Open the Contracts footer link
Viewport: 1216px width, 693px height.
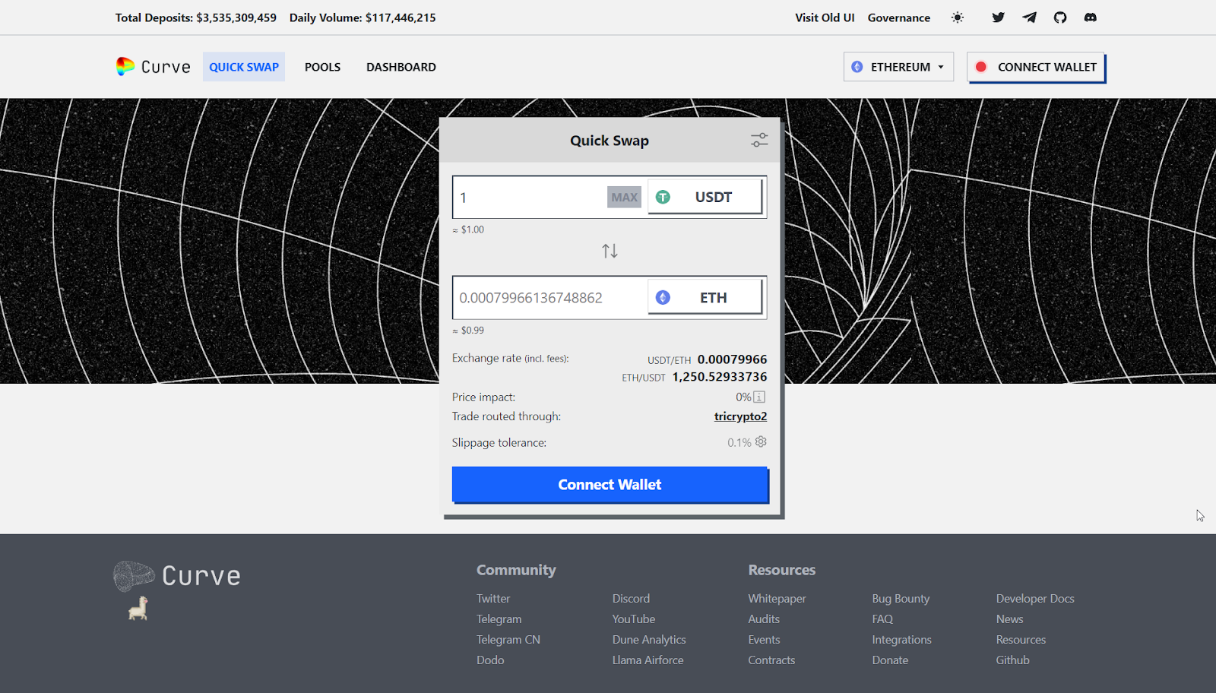[771, 660]
